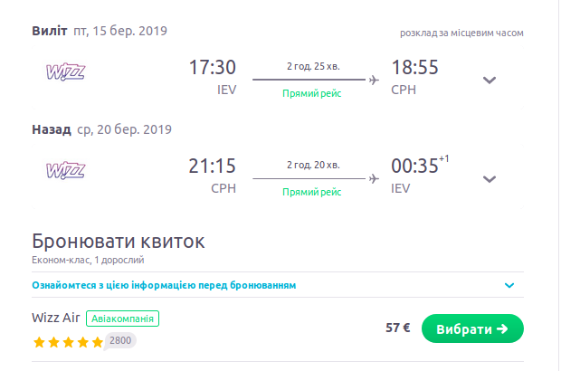Screen dimensions: 561x371
Task: Expand the pre-booking information chevron
Action: pos(509,286)
